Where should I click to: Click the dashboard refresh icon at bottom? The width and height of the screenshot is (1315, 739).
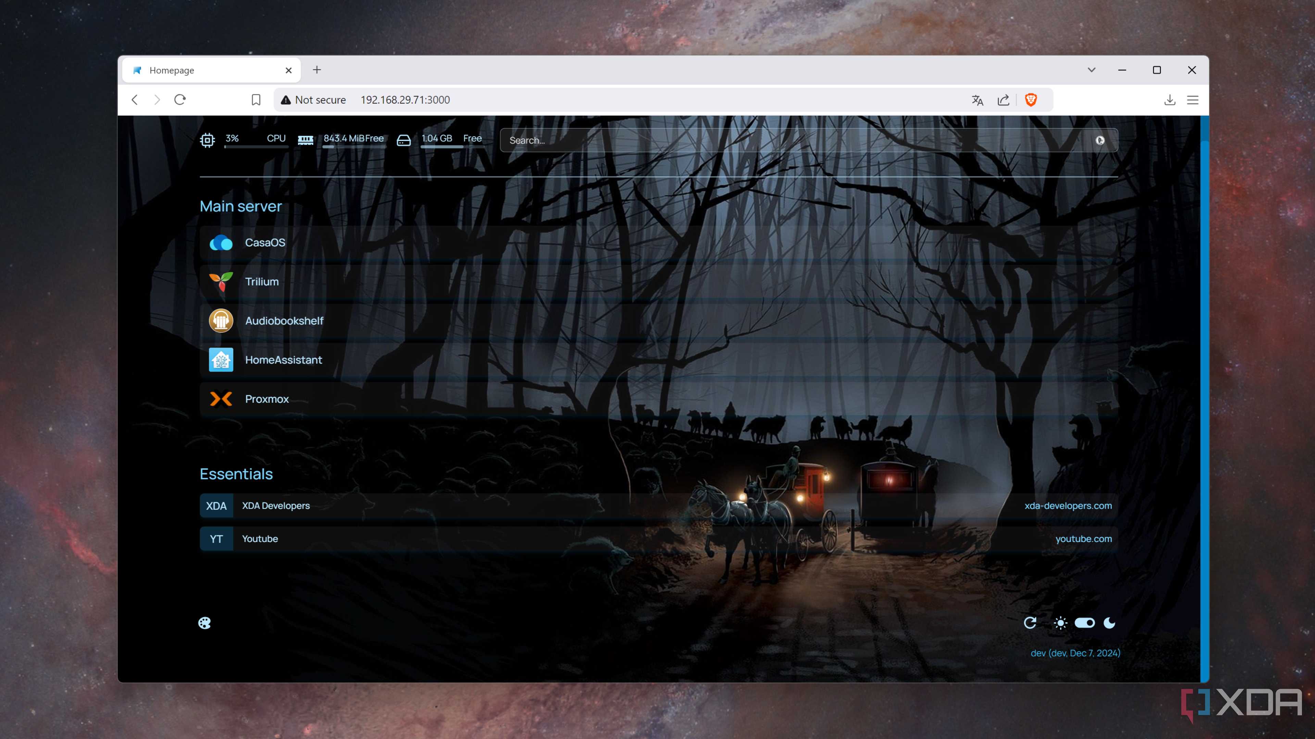pos(1030,623)
